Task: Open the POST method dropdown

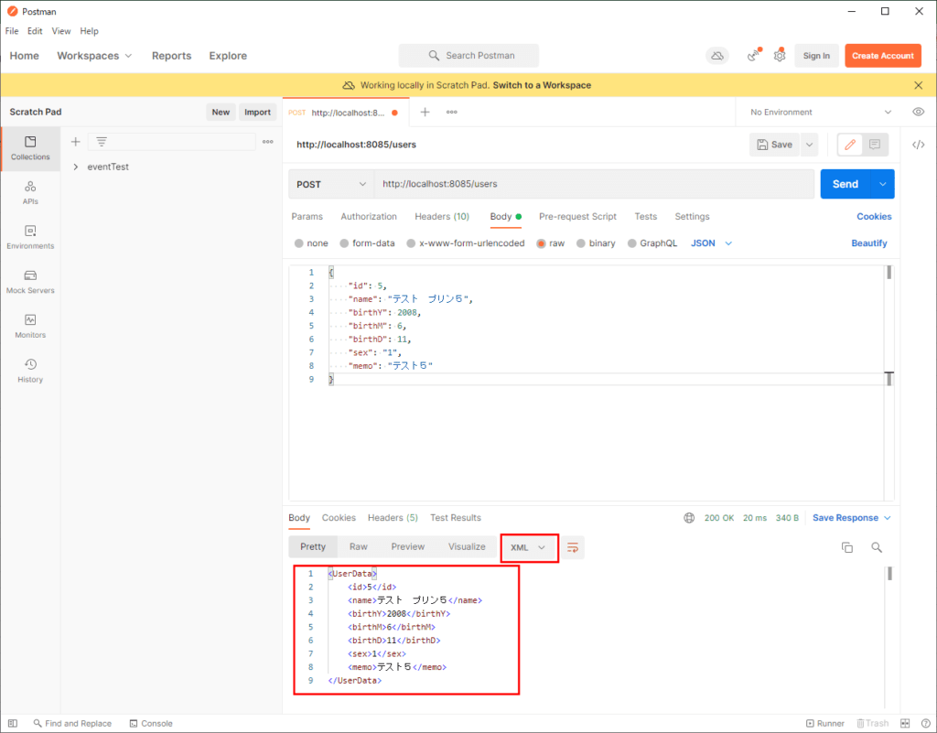Action: [x=330, y=184]
